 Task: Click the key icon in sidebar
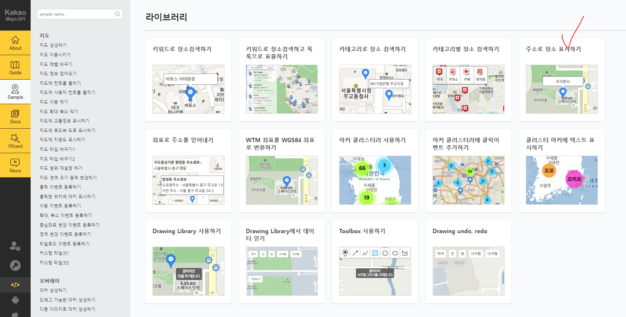15,265
